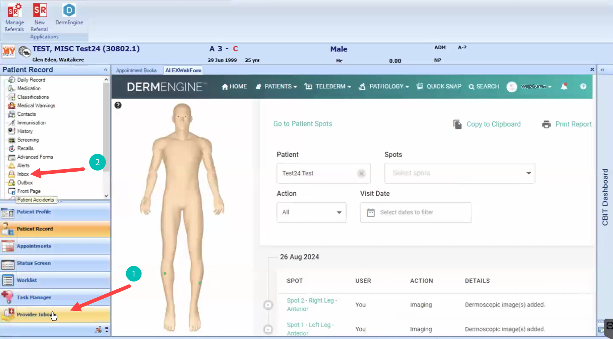
Task: Open Manage Referrals application
Action: (x=14, y=18)
